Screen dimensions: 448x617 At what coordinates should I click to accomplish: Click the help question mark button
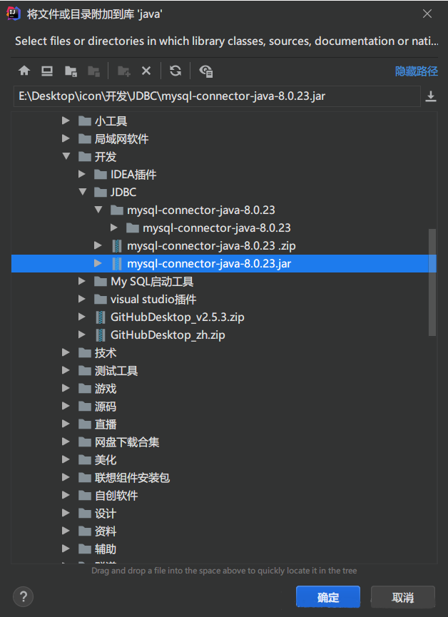[23, 596]
